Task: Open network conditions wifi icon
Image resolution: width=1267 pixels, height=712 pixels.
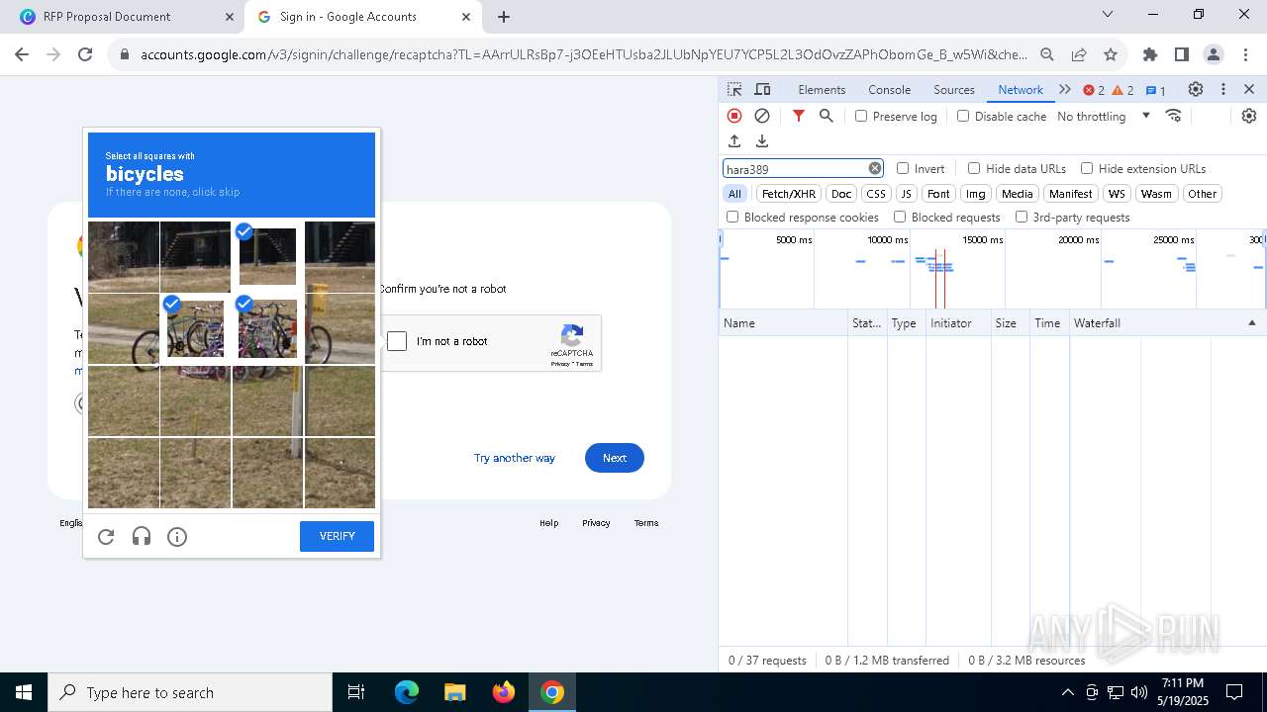Action: click(x=1174, y=116)
